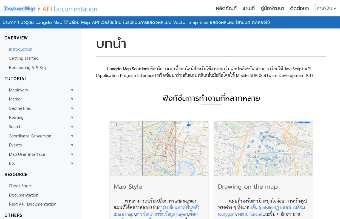The height and width of the screenshot is (219, 340).
Task: Follow the การซ้อนภาพชั้นข้อมูล (layer) link
Action: (x=162, y=214)
